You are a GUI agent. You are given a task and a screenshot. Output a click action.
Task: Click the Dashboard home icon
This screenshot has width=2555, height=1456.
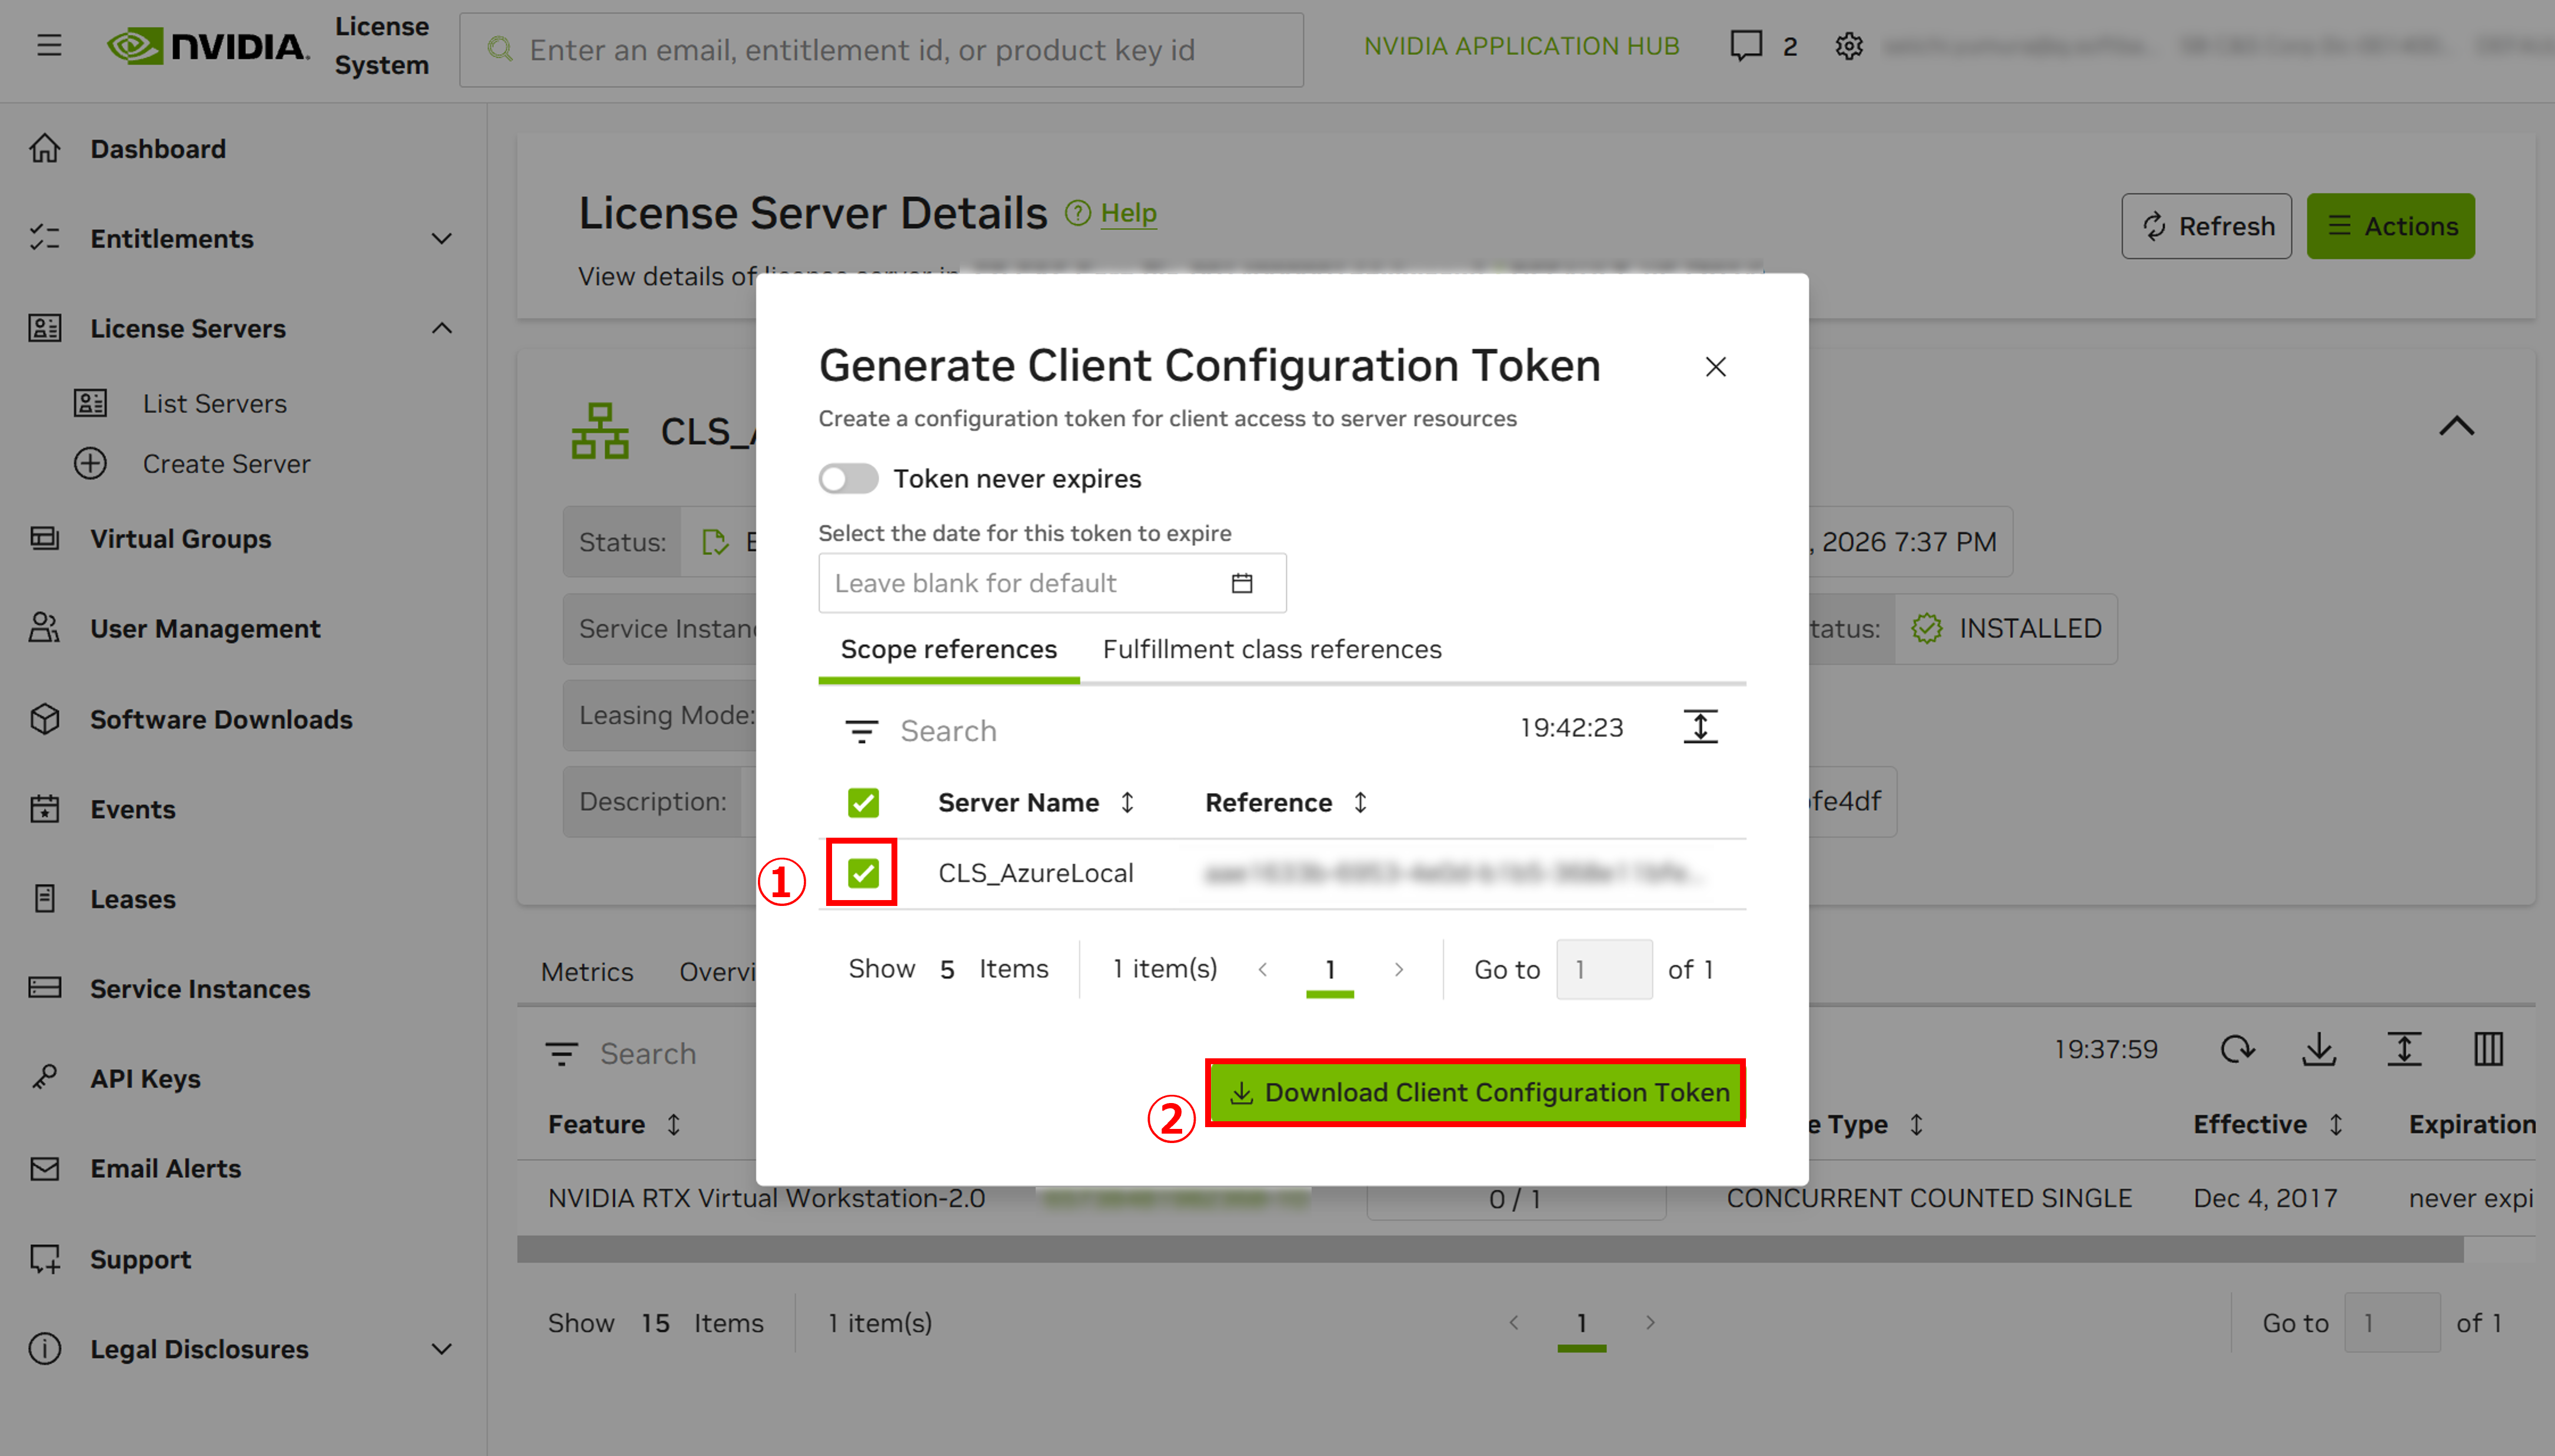tap(45, 149)
